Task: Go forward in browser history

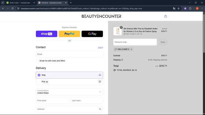Action: tap(8, 9)
